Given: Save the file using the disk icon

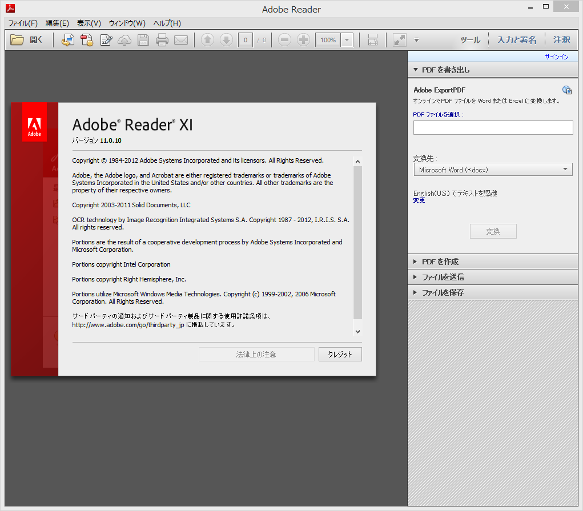Looking at the screenshot, I should click(143, 39).
